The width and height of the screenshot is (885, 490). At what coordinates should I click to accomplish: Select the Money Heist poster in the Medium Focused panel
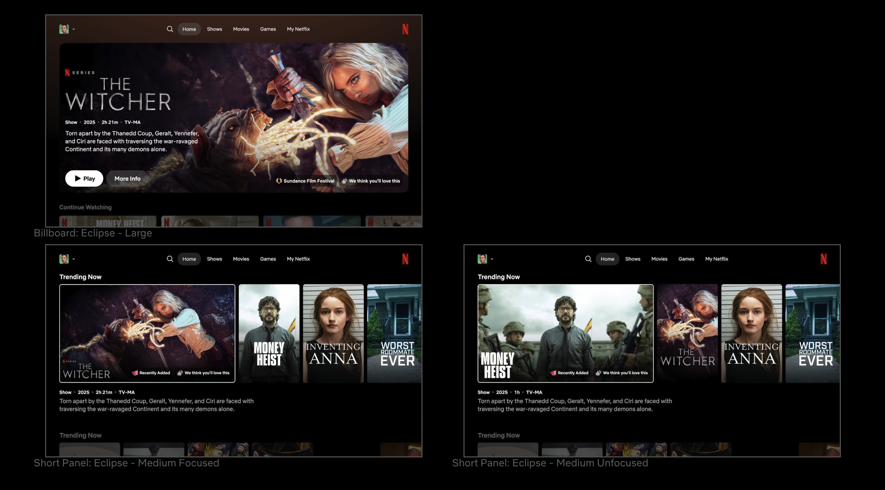click(269, 333)
